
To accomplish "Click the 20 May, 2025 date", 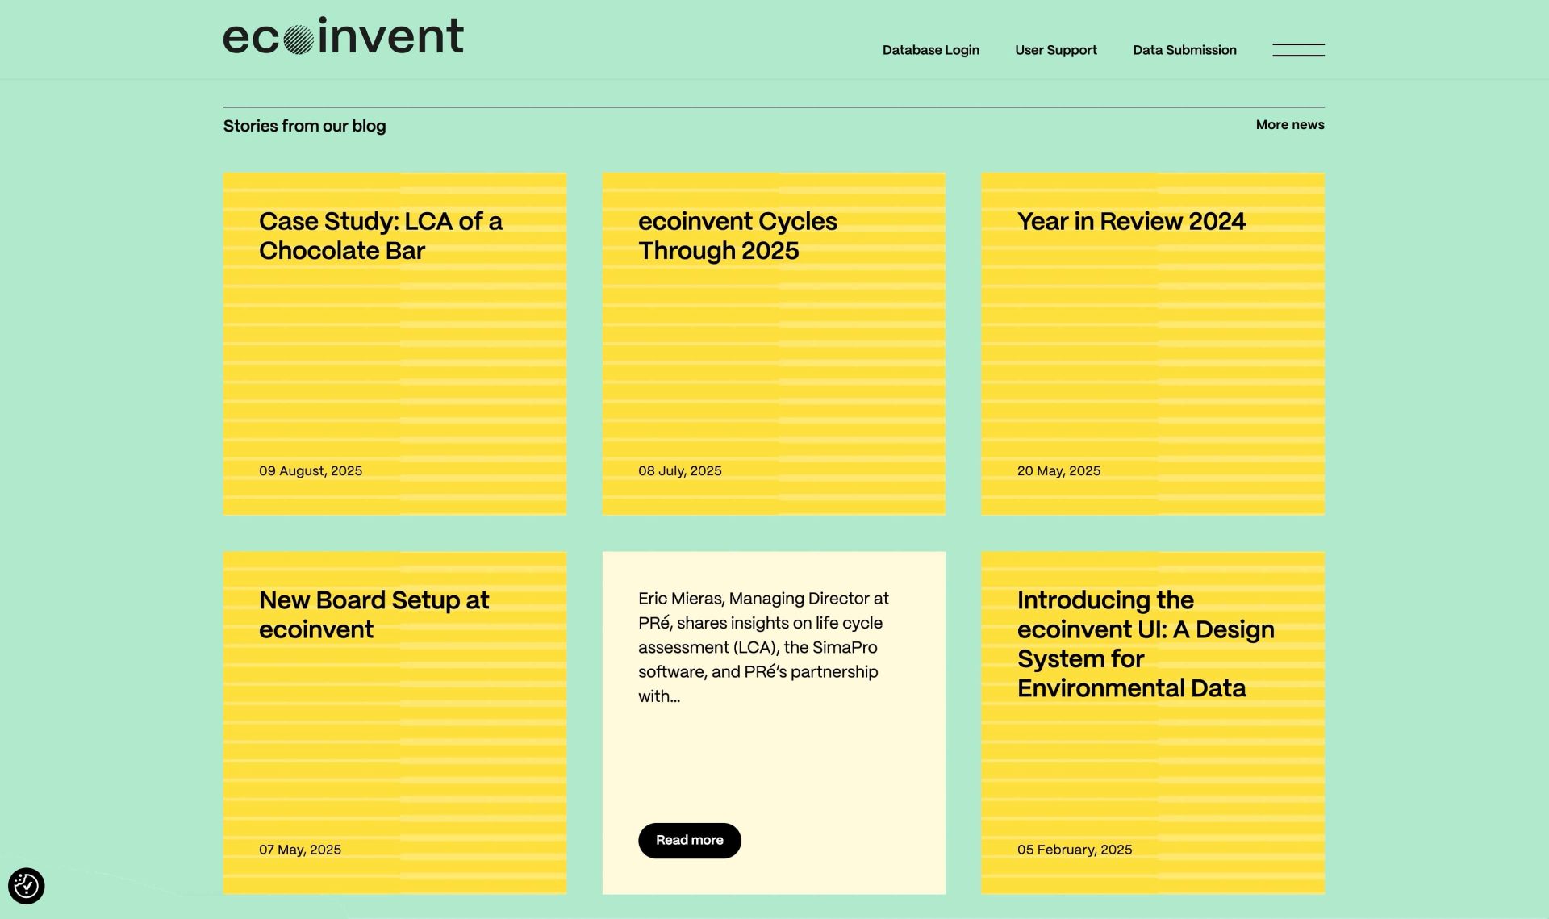I will tap(1058, 470).
